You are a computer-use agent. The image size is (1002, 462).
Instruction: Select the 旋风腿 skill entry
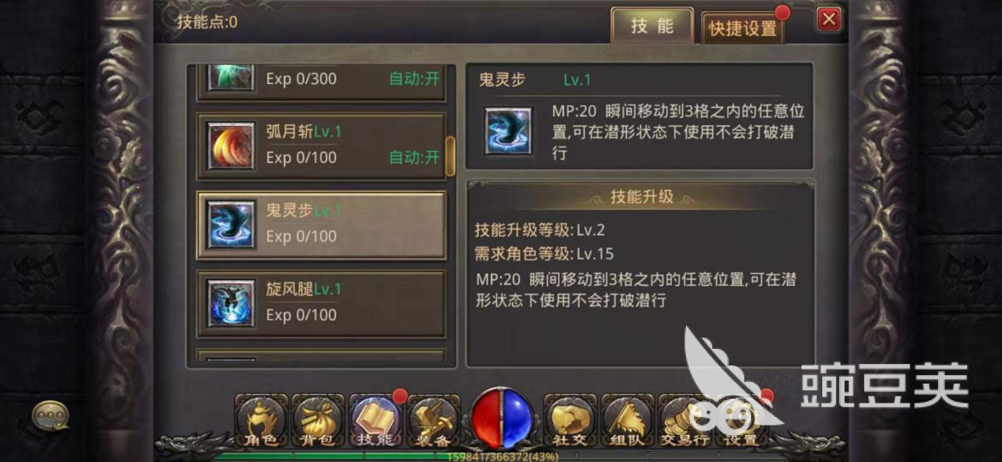tap(321, 304)
